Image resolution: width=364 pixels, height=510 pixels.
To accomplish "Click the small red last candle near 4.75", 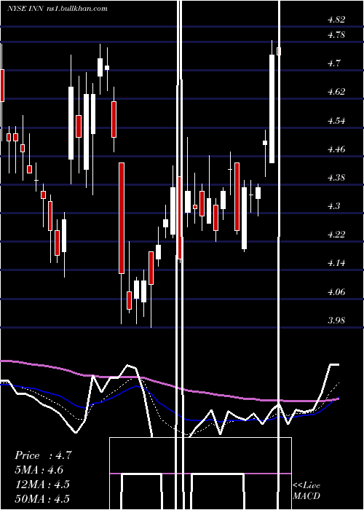I will click(279, 52).
